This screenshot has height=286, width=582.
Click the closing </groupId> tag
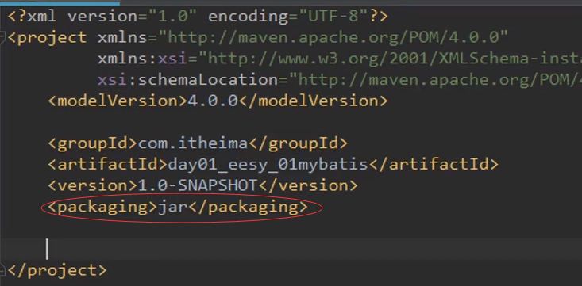coord(298,143)
